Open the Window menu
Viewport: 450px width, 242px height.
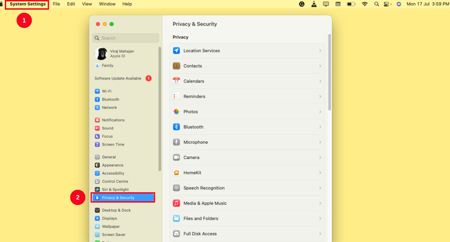tap(107, 4)
